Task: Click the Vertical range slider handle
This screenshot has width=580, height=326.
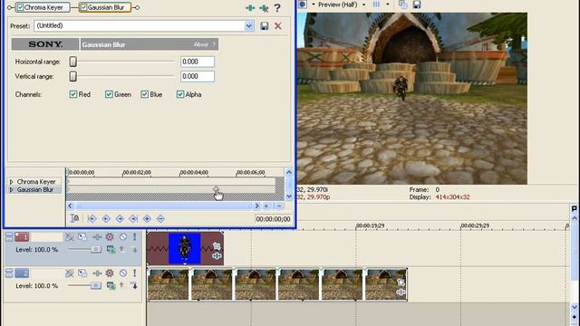Action: tap(73, 76)
